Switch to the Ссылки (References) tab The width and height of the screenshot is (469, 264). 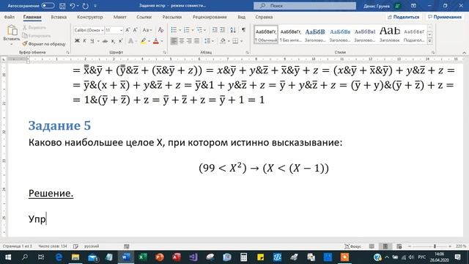pyautogui.click(x=144, y=17)
